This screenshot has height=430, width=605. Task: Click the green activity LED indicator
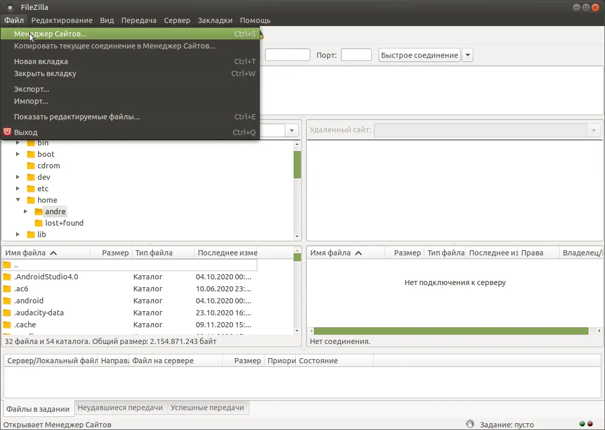click(x=582, y=424)
